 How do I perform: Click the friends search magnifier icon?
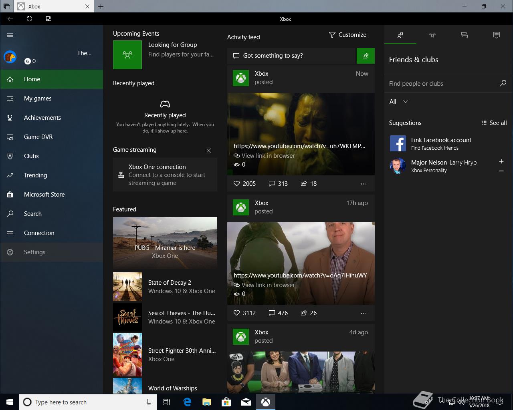pyautogui.click(x=503, y=83)
